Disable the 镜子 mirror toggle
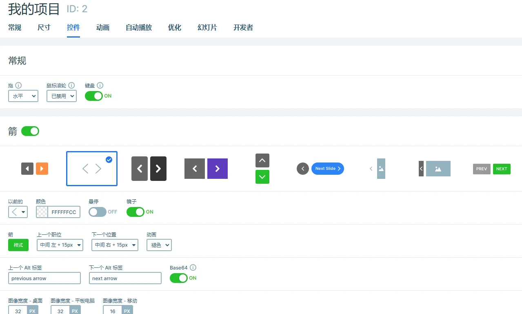 coord(135,212)
